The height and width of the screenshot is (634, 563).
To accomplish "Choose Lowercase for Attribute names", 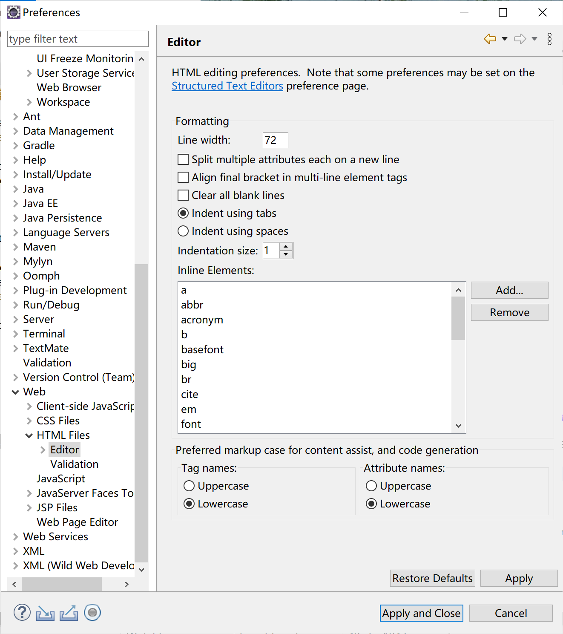I will pyautogui.click(x=371, y=504).
